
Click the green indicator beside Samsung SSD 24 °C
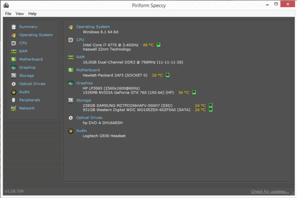coord(210,105)
